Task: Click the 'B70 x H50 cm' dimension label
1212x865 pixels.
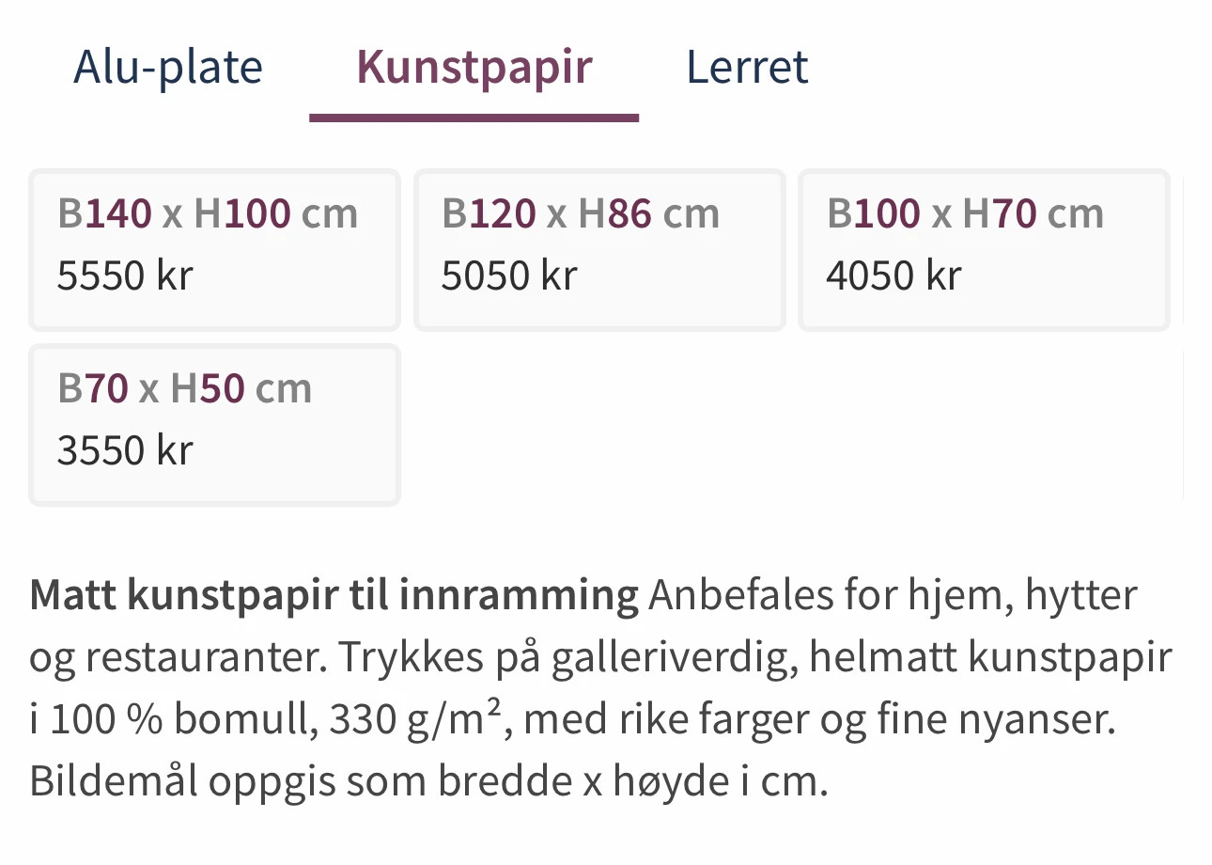Action: [184, 388]
